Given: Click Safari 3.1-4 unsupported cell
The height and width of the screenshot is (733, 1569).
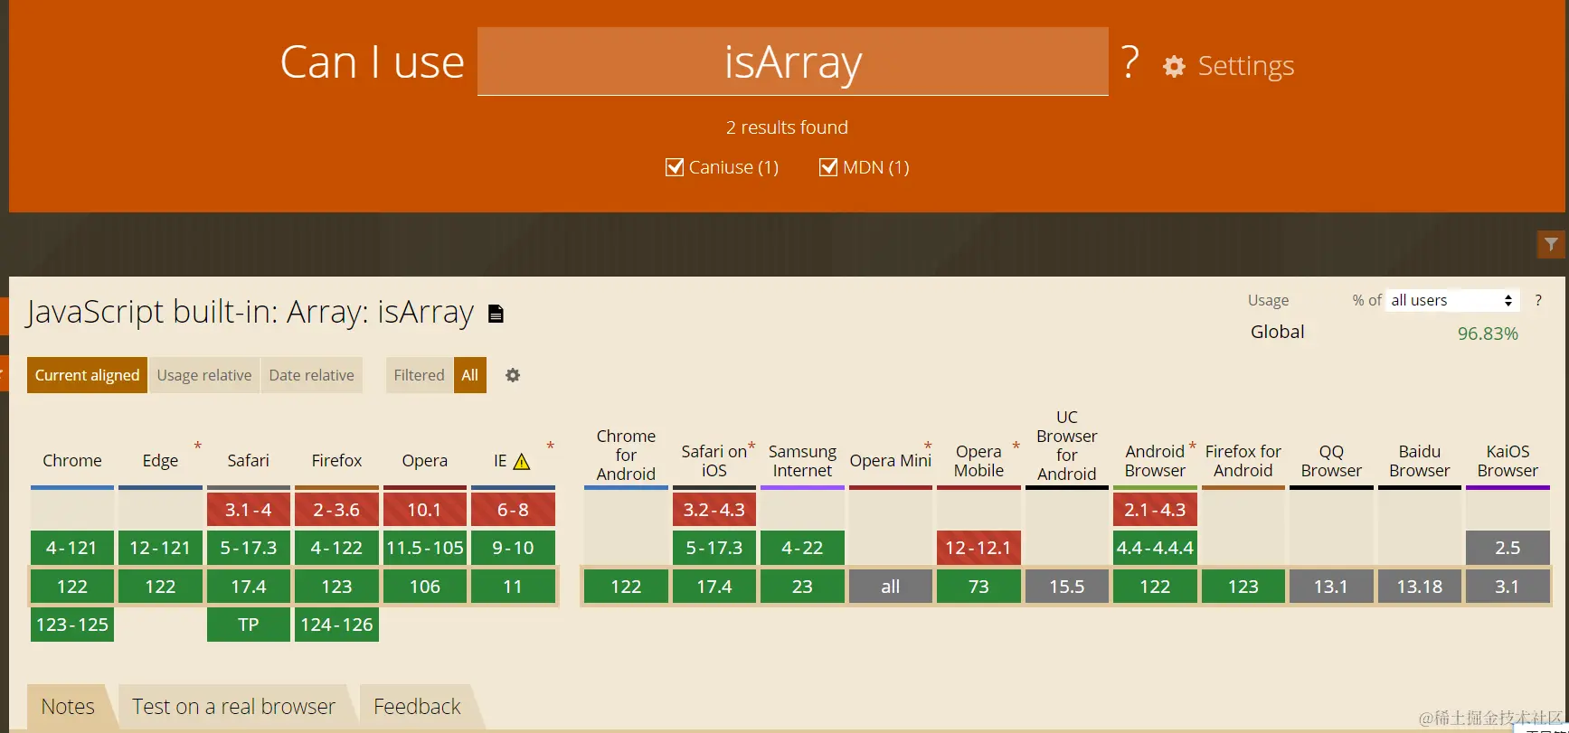Looking at the screenshot, I should [x=248, y=510].
